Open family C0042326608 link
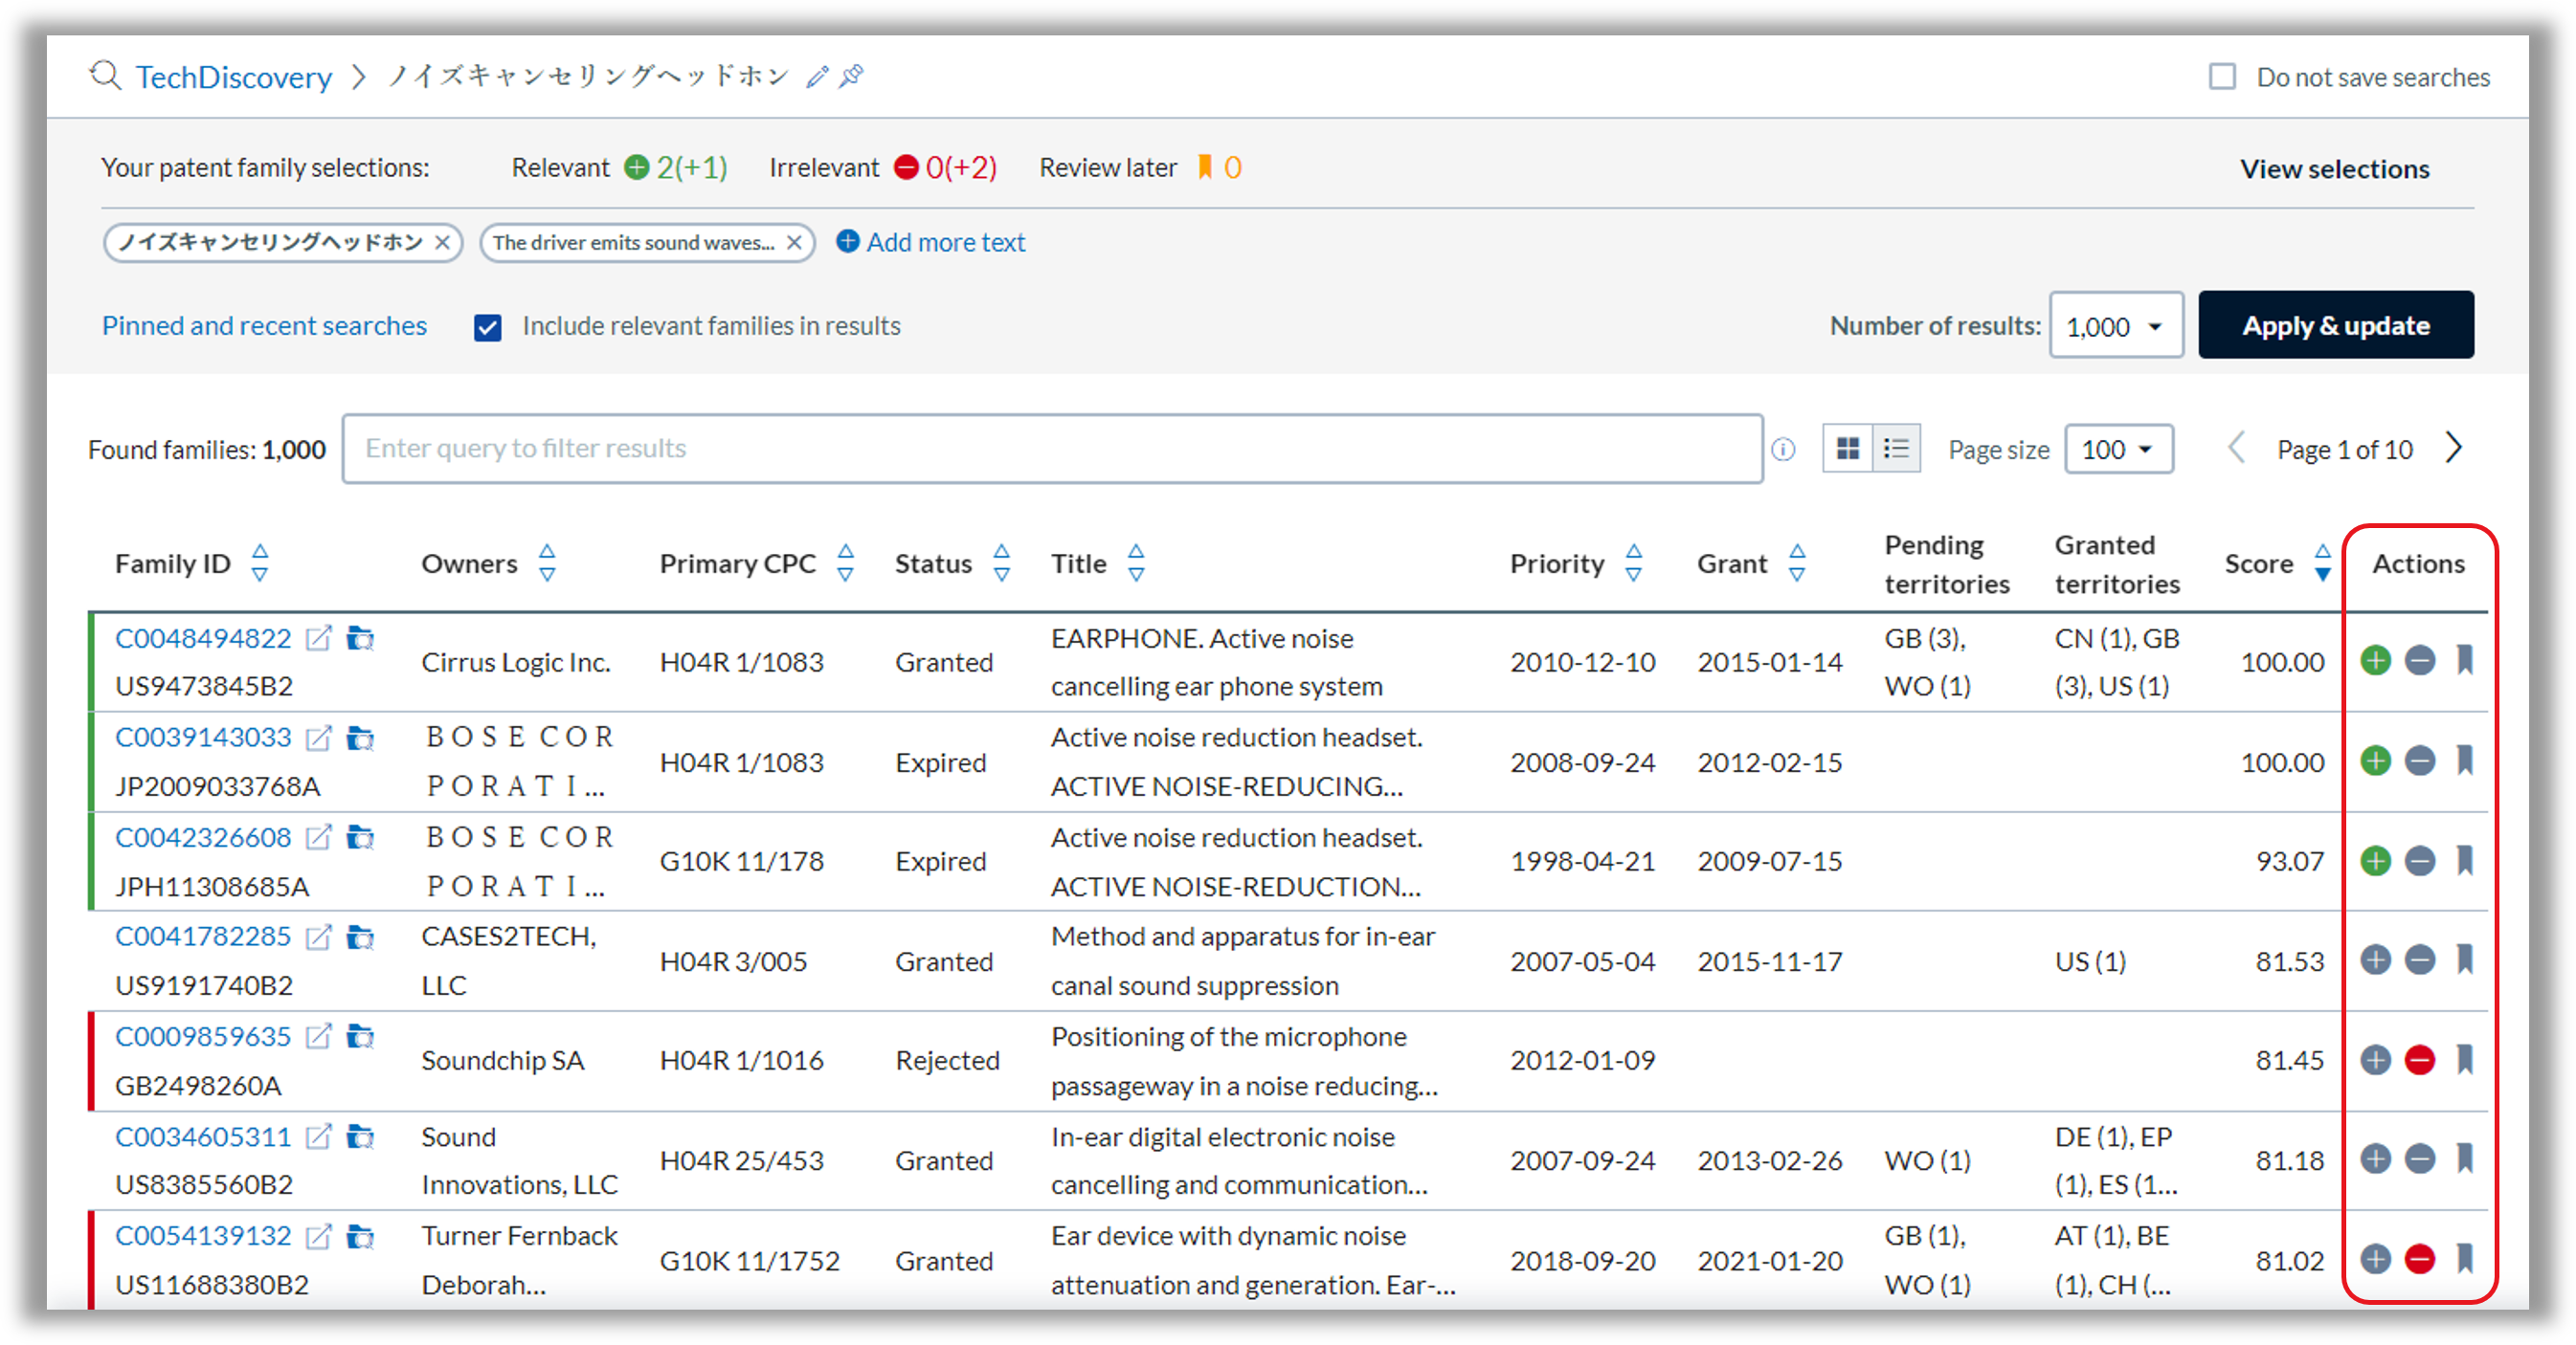Screen dimensions: 2576x1345 203,837
